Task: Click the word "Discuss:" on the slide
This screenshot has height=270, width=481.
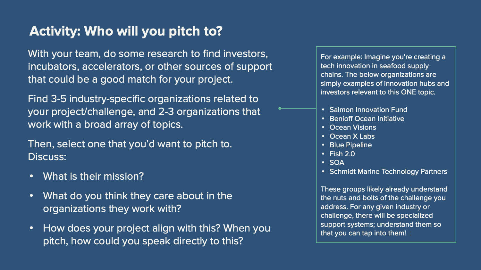Action: pos(47,157)
